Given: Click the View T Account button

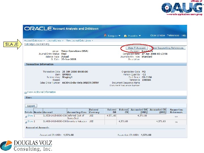Looking at the screenshot, I should coord(137,48).
